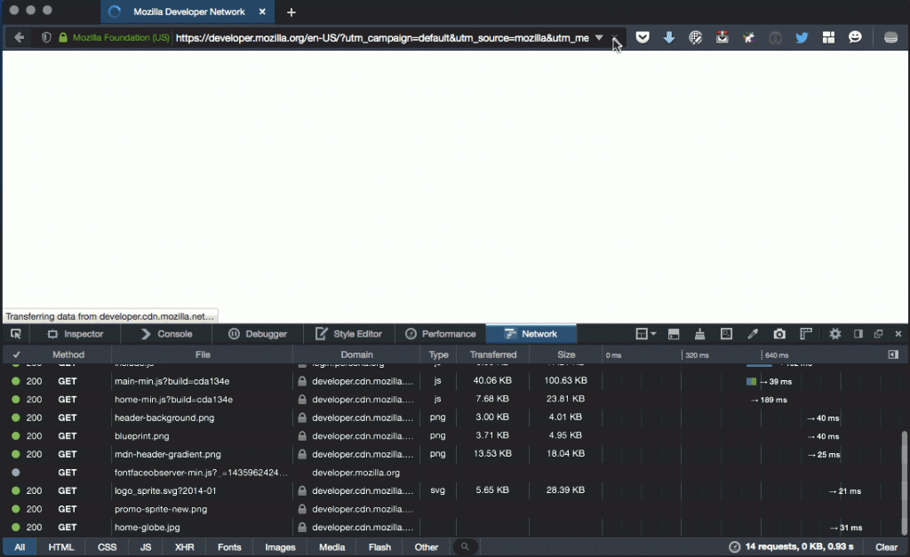Sort requests by Size column
Viewport: 910px width, 557px height.
point(566,354)
